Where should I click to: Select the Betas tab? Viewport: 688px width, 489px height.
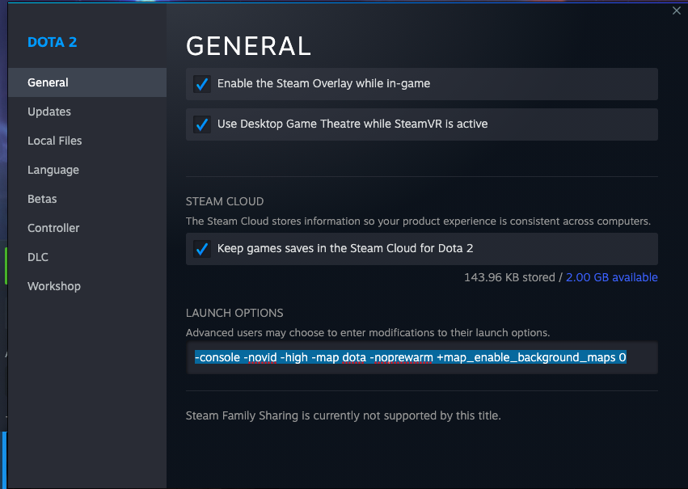pos(41,198)
